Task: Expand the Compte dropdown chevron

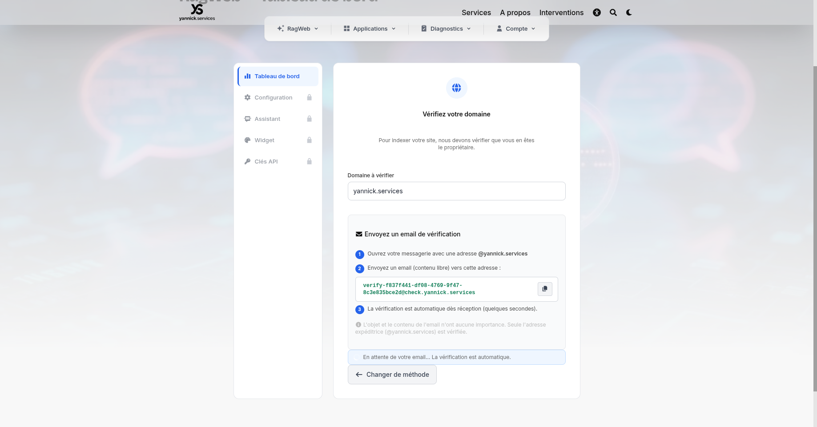Action: [533, 29]
